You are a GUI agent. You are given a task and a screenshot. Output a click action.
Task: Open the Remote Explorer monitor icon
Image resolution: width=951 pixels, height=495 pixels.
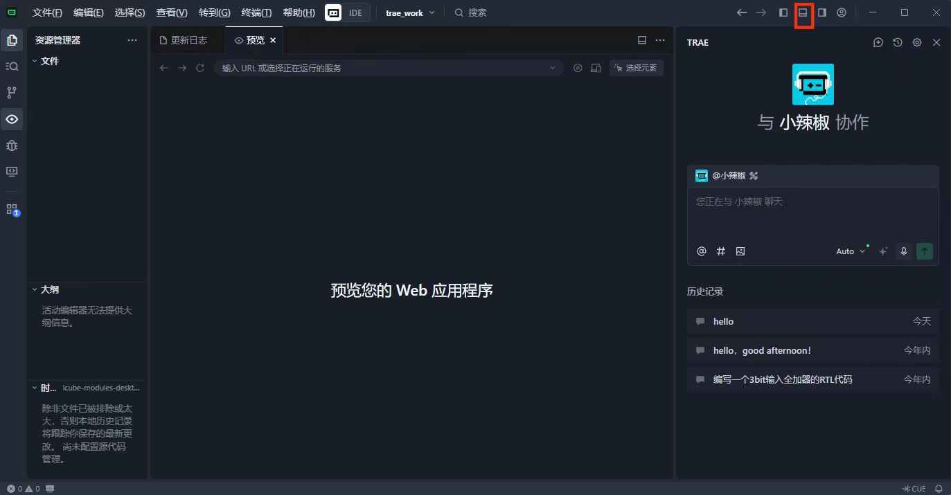point(12,171)
